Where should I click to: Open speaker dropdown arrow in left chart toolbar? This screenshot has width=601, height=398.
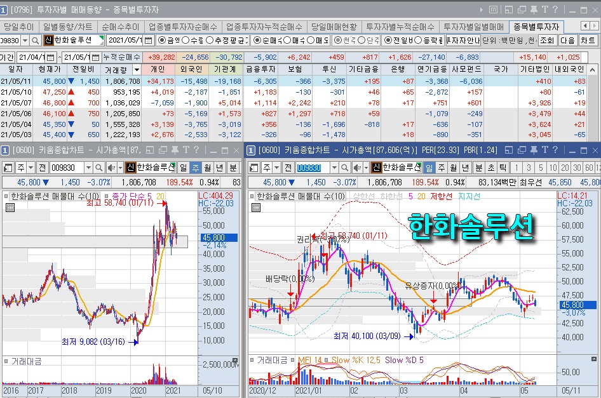(120, 168)
